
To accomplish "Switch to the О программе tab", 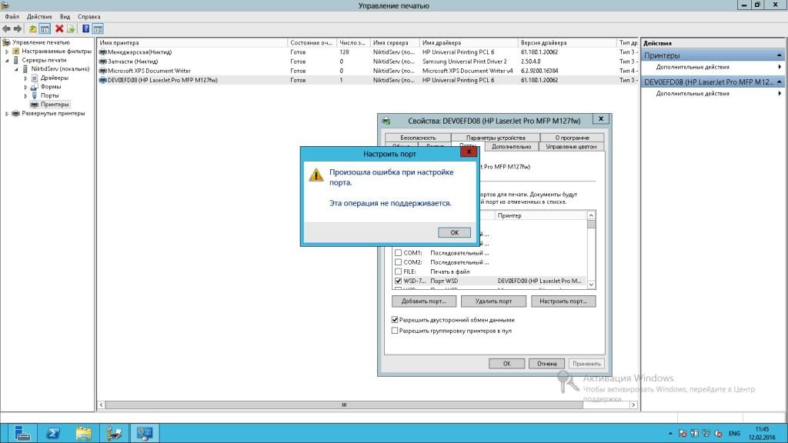I will tap(572, 138).
